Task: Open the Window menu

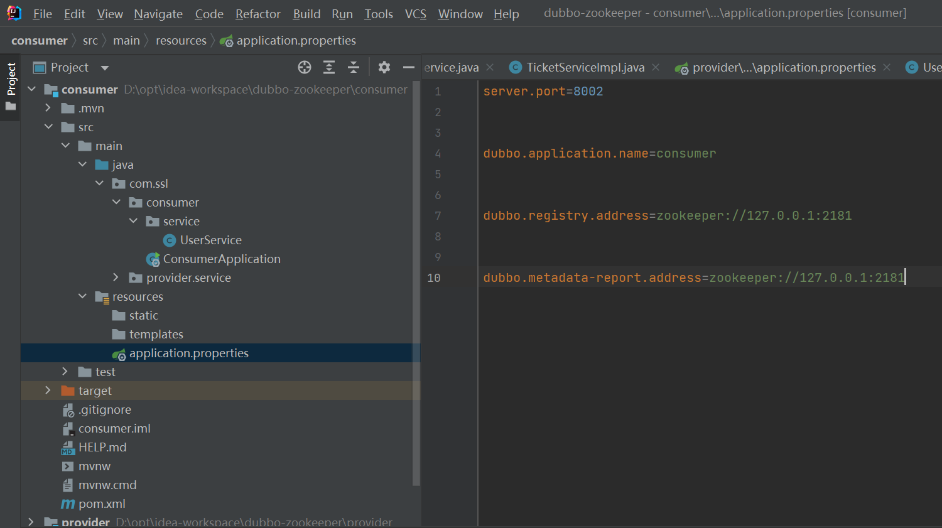Action: (x=460, y=14)
